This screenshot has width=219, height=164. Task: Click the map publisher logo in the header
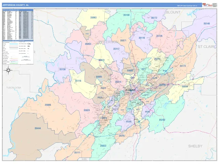click(x=207, y=5)
